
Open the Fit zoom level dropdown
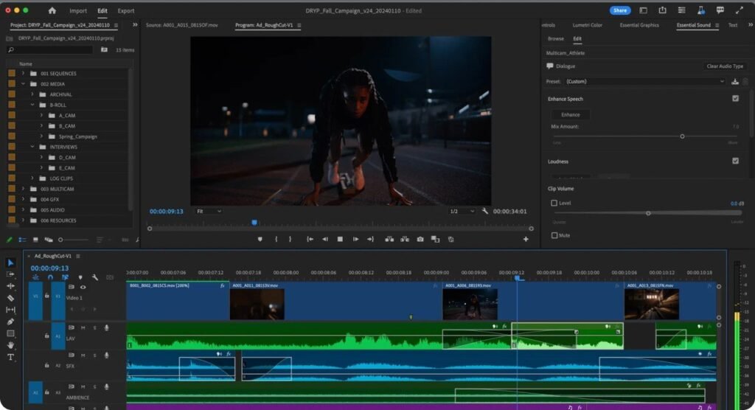click(x=209, y=211)
